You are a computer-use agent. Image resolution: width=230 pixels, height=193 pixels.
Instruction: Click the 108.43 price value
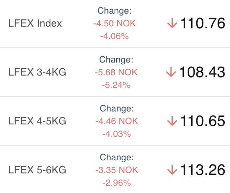[x=202, y=72]
